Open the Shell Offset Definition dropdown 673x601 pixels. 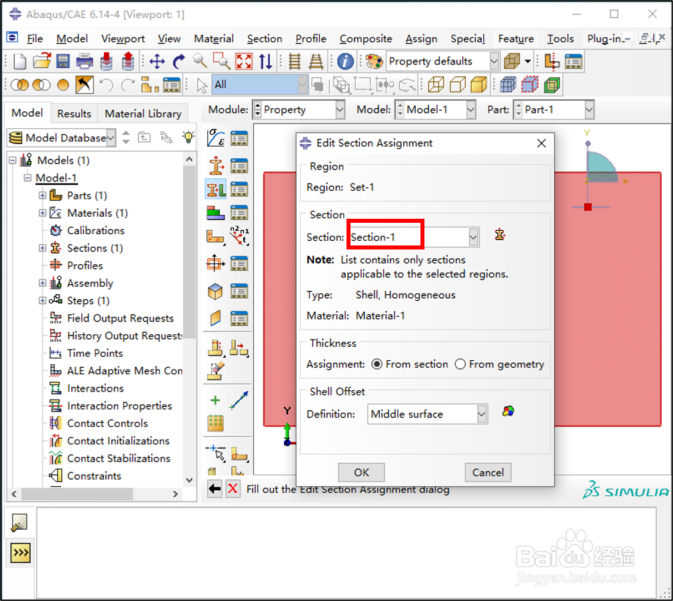click(x=482, y=414)
